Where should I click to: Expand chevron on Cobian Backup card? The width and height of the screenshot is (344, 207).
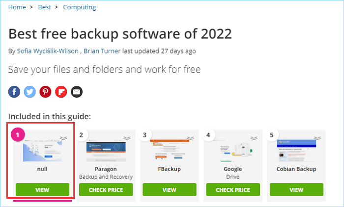317,138
